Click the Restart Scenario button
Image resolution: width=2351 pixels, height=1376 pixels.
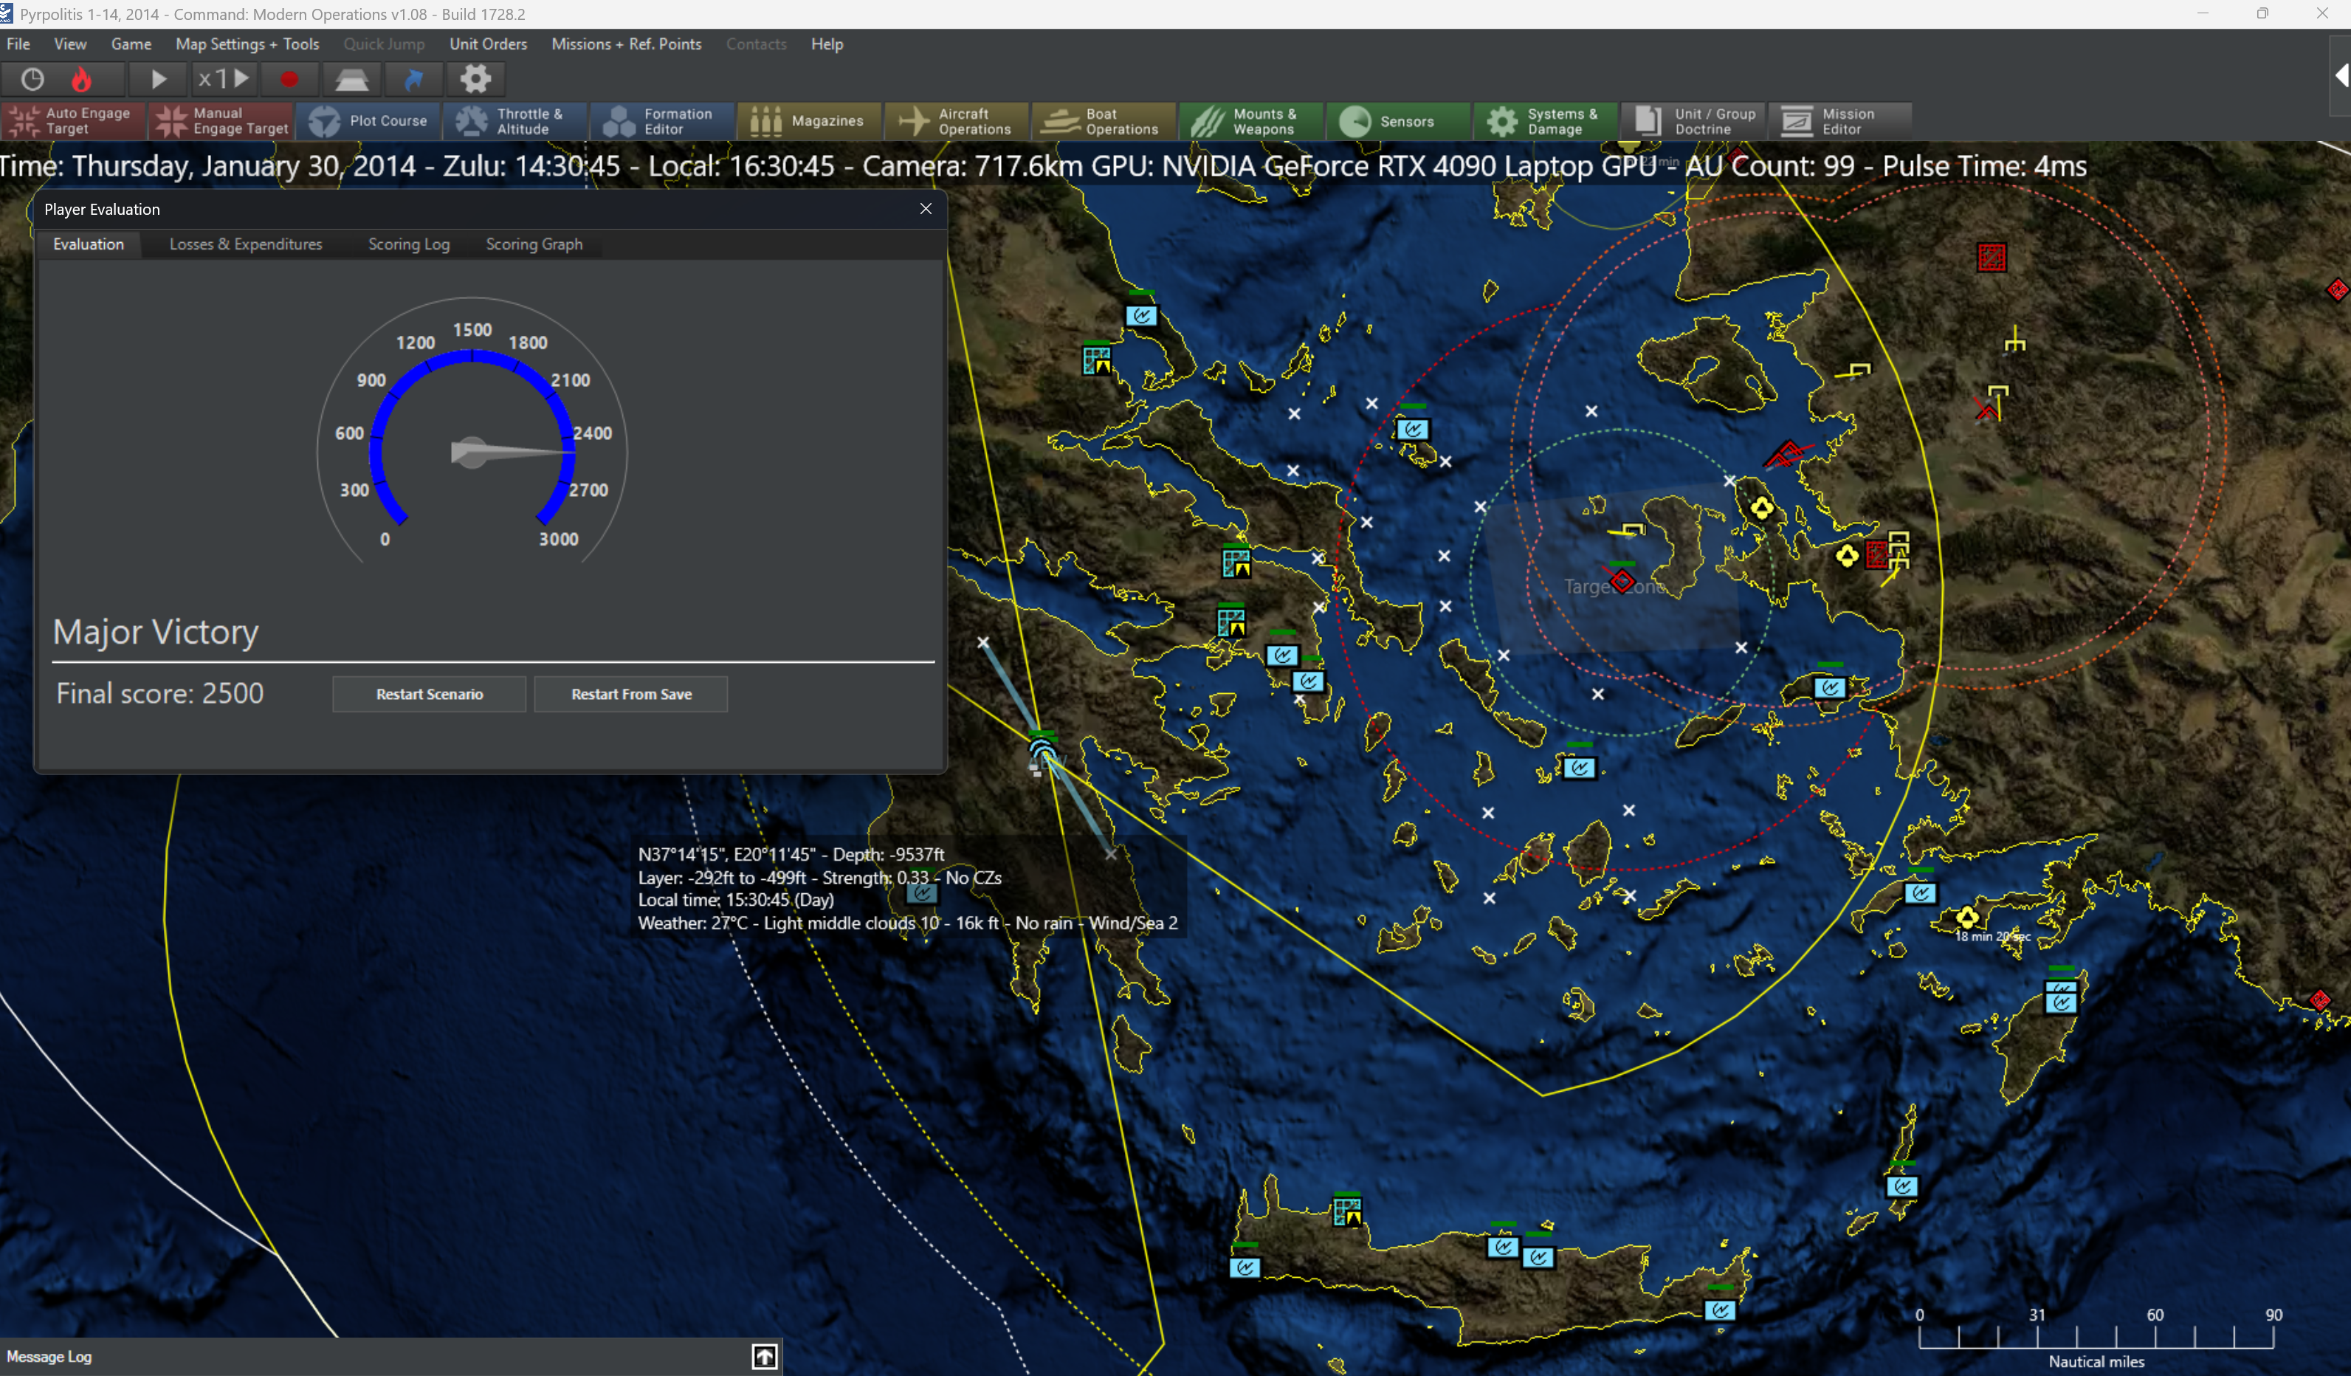coord(429,694)
